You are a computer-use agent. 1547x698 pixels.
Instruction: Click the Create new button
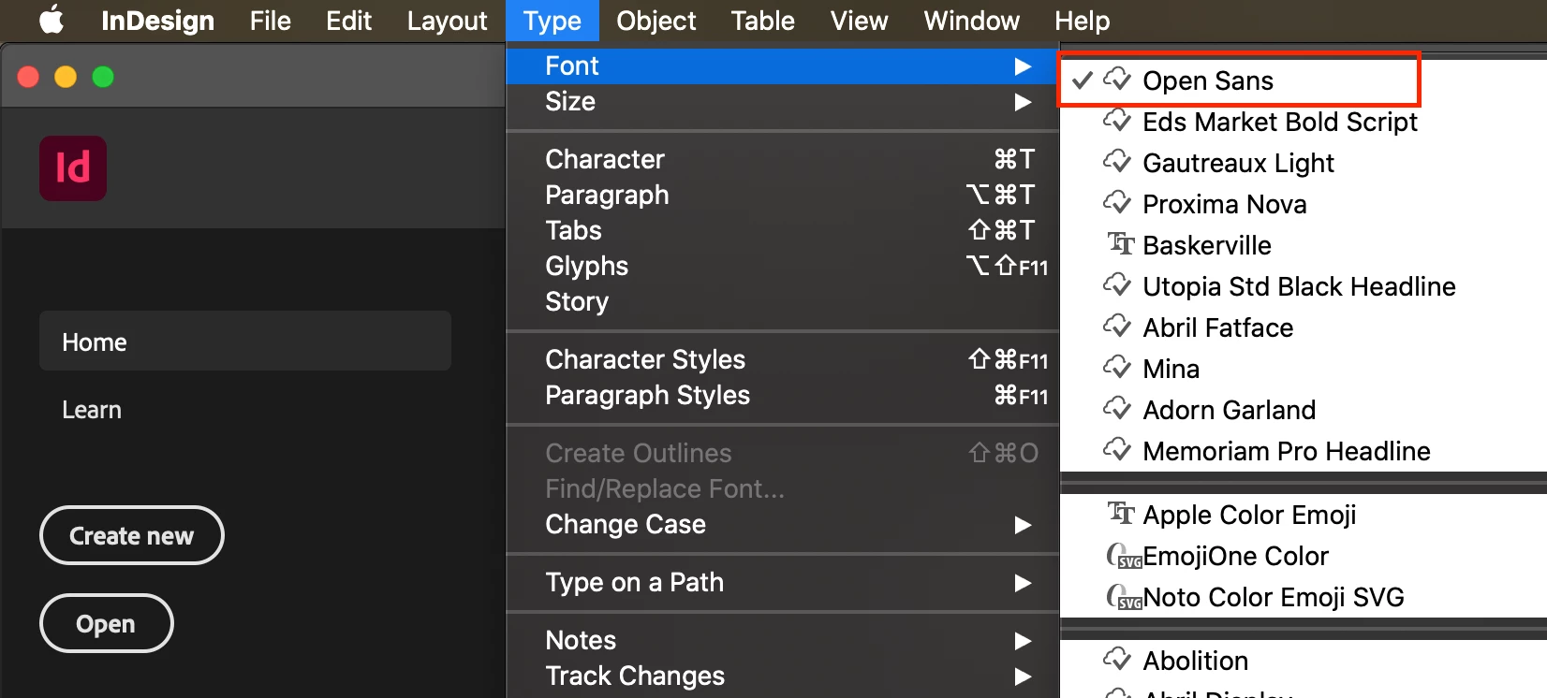[131, 535]
